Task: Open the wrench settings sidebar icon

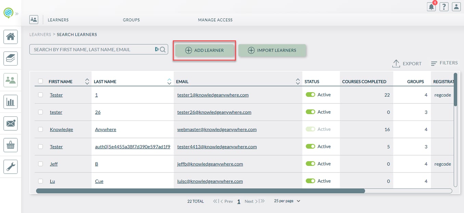Action: pos(11,167)
